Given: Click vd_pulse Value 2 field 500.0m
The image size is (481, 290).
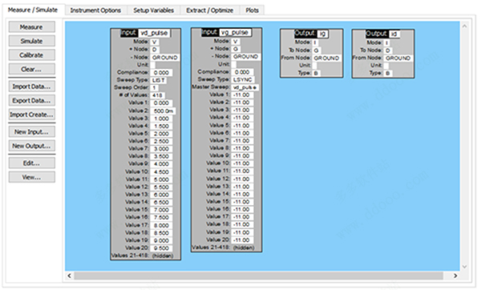Looking at the screenshot, I should click(163, 111).
